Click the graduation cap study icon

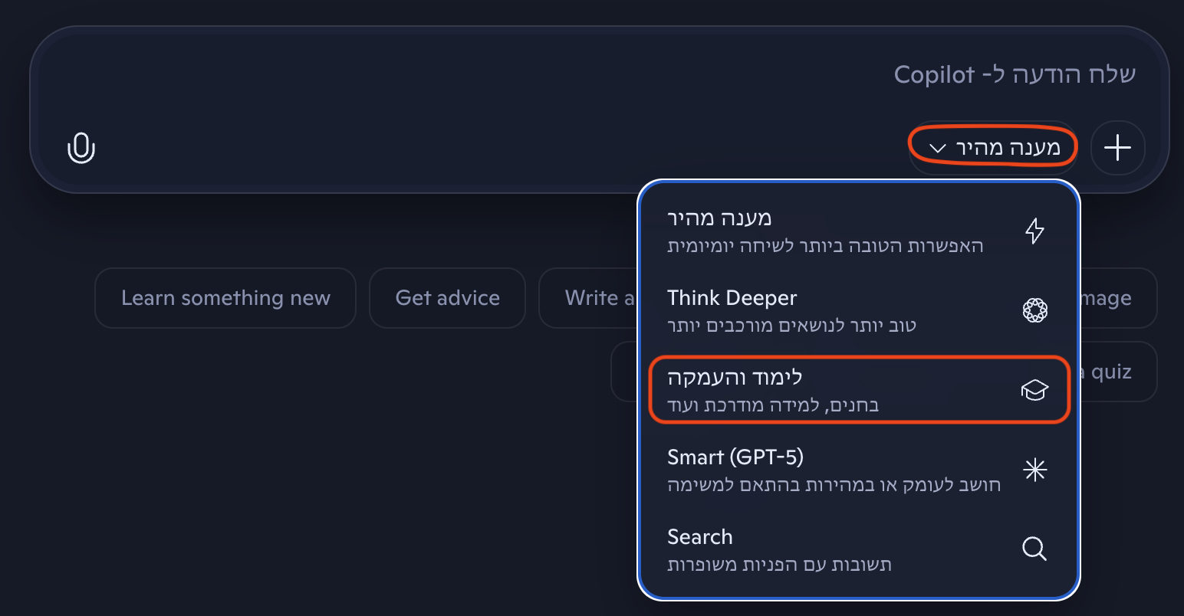point(1034,390)
